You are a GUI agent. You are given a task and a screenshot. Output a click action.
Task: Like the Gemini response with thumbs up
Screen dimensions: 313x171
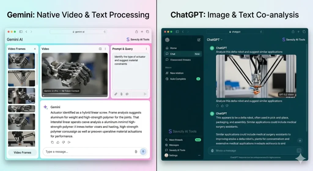(58, 142)
